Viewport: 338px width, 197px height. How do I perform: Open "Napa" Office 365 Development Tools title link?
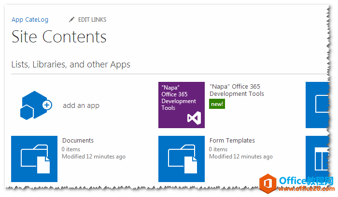coord(237,90)
